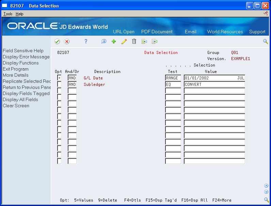Click magnifier icon at toolbar right

tap(266, 41)
